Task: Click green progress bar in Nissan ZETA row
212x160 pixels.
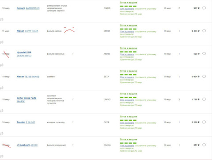Action: (x=128, y=74)
